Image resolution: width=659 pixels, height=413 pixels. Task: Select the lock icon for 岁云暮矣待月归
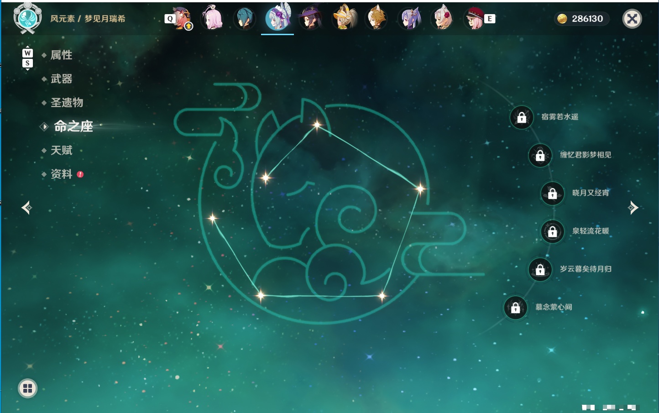point(540,269)
